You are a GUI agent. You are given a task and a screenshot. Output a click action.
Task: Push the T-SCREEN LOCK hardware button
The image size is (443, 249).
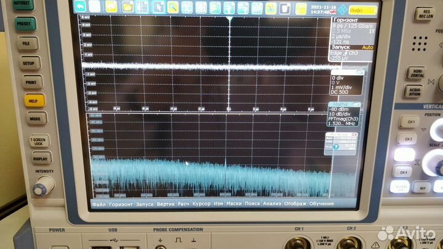coord(39,141)
